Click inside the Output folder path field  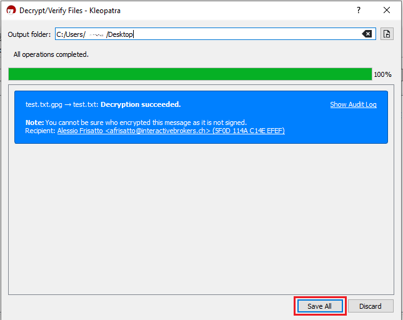click(216, 34)
